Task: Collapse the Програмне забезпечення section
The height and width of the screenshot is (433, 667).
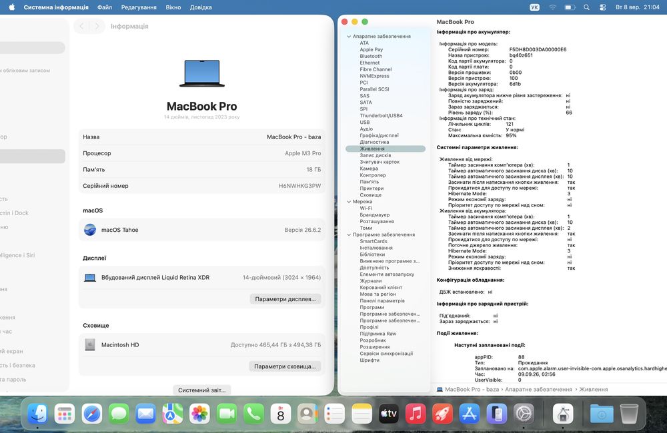Action: pyautogui.click(x=349, y=234)
